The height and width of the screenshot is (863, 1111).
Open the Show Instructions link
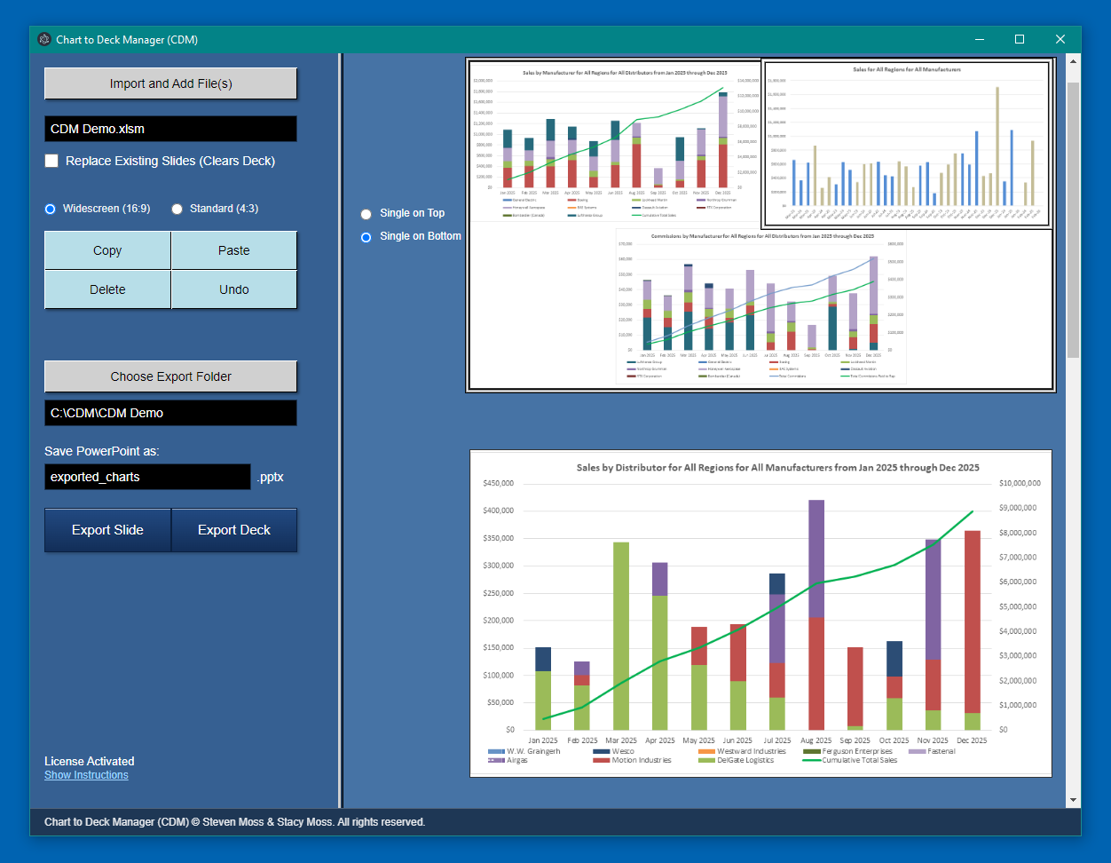click(x=86, y=774)
